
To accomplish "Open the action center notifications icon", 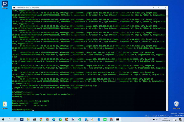I will pos(180,119).
